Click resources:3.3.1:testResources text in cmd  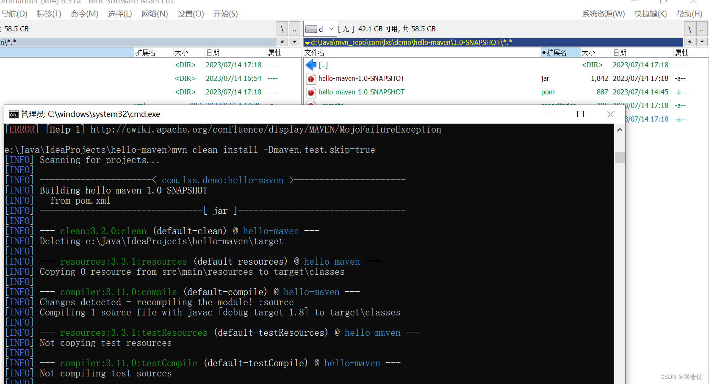(x=134, y=333)
